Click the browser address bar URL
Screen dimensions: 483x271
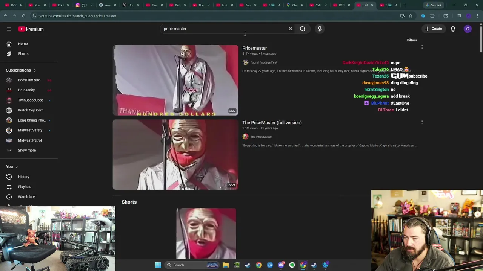(78, 16)
